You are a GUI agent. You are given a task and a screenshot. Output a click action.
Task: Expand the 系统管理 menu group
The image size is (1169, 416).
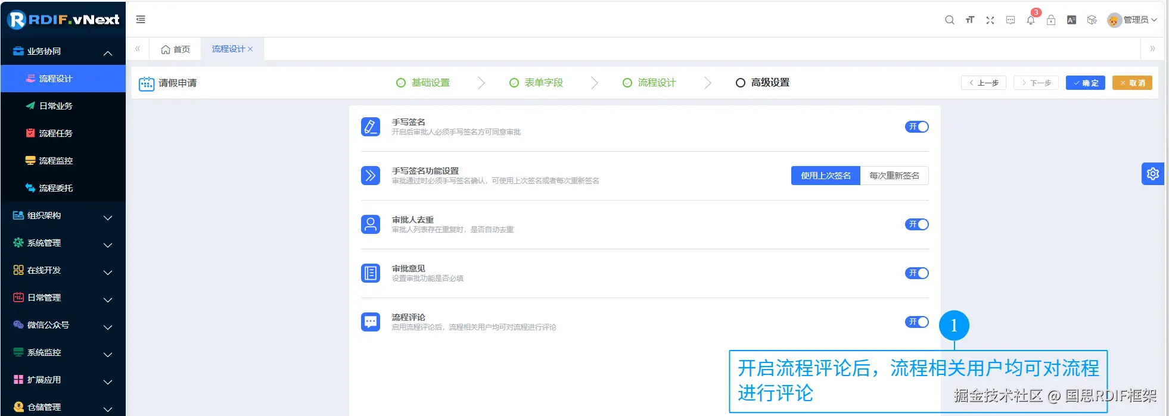click(x=63, y=243)
